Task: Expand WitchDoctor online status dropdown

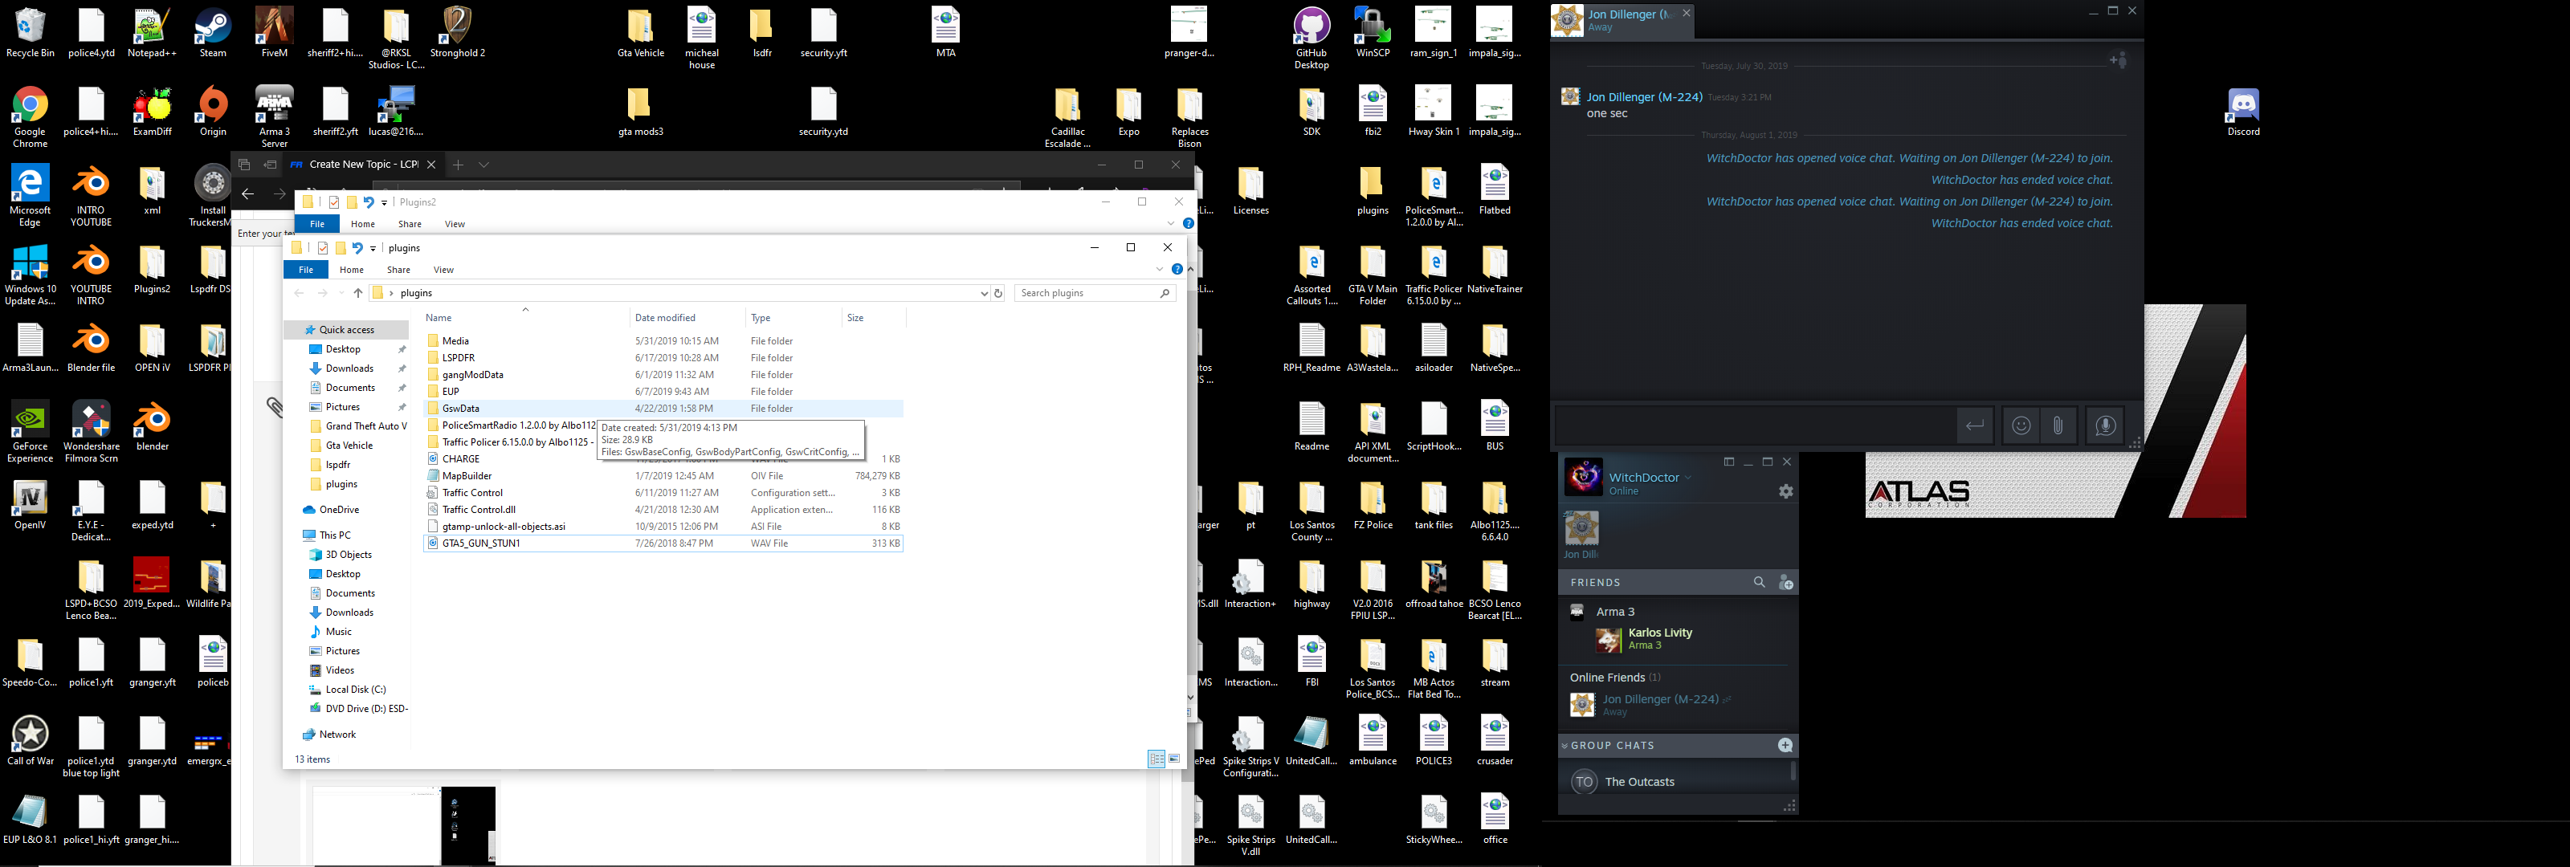Action: click(x=1688, y=477)
